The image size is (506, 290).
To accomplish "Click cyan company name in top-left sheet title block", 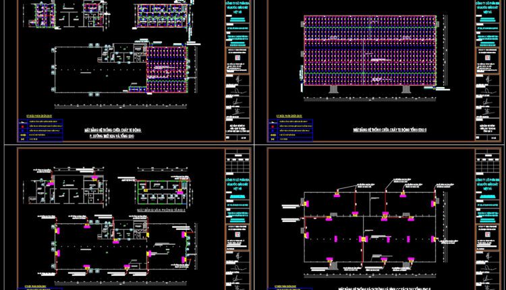I will pos(237,9).
